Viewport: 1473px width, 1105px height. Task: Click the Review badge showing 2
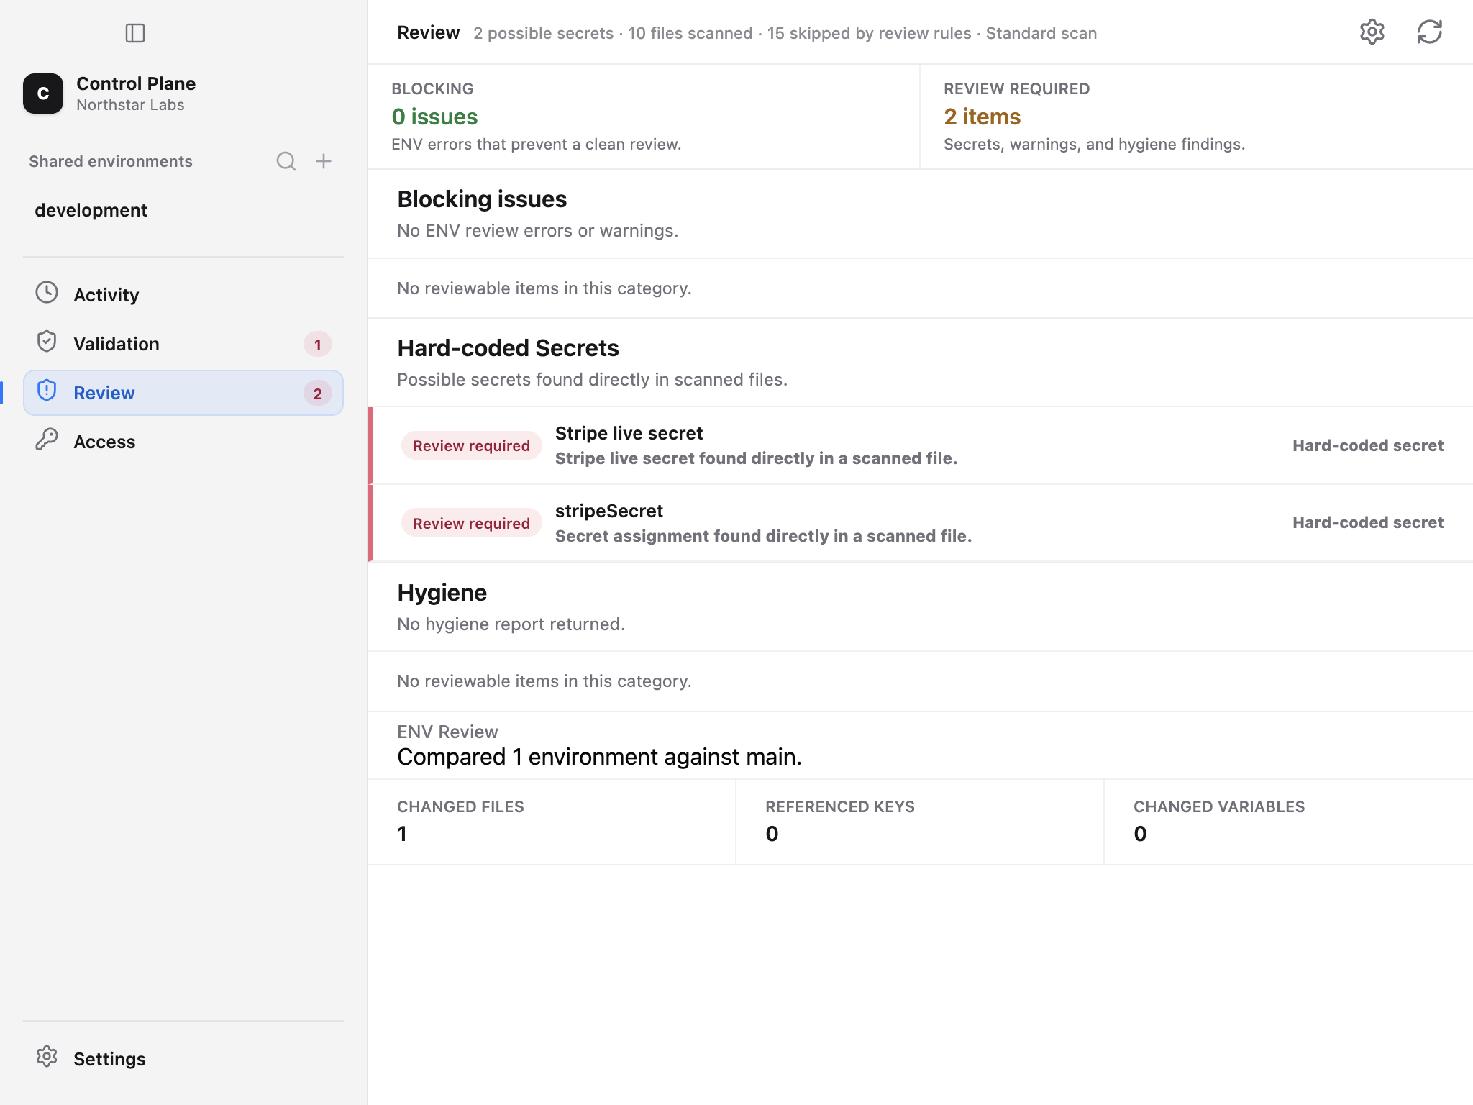(317, 394)
